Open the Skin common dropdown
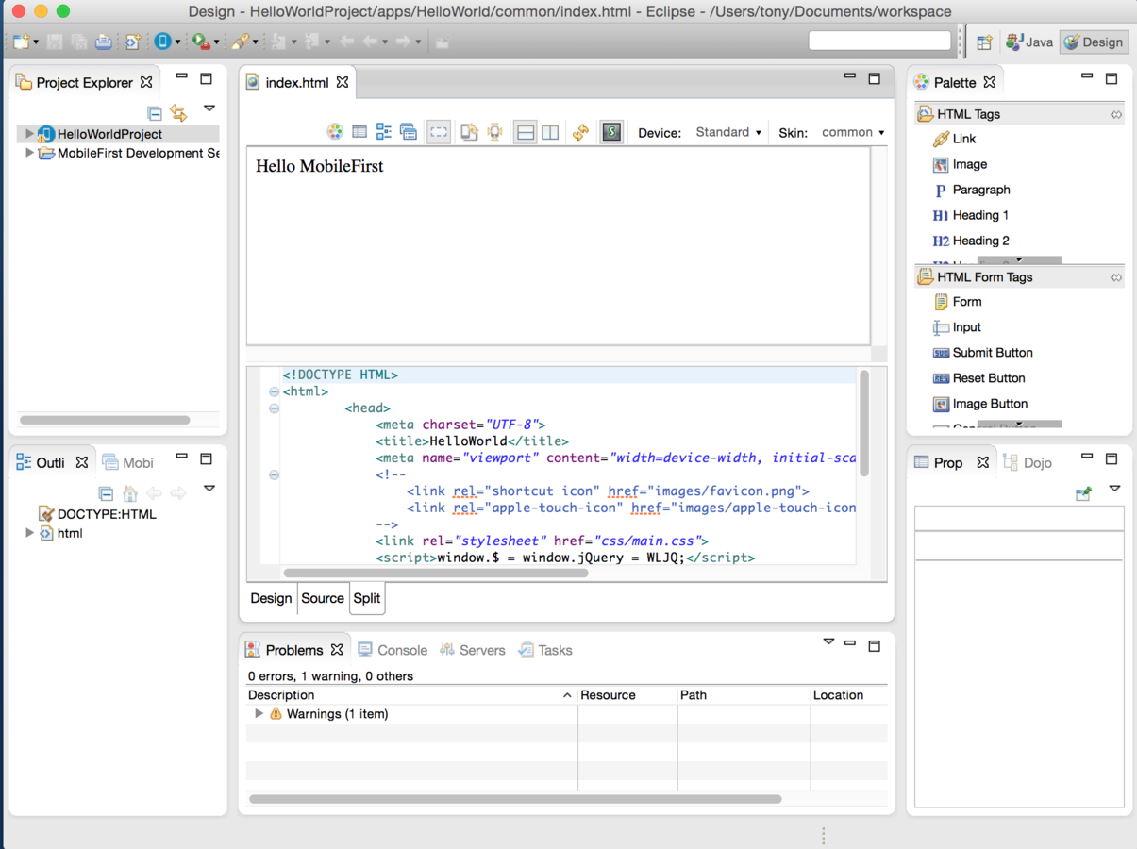The height and width of the screenshot is (849, 1137). pos(852,132)
